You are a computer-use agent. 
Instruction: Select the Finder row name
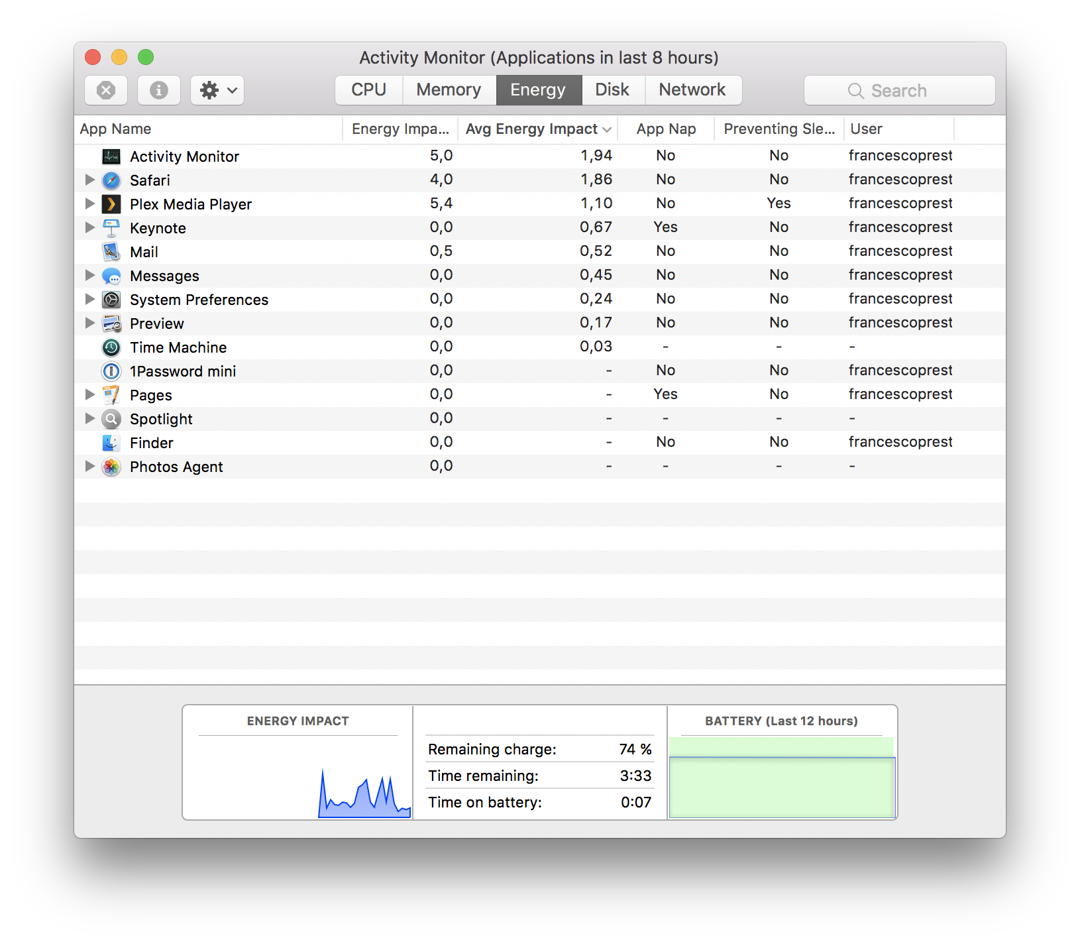[x=152, y=443]
